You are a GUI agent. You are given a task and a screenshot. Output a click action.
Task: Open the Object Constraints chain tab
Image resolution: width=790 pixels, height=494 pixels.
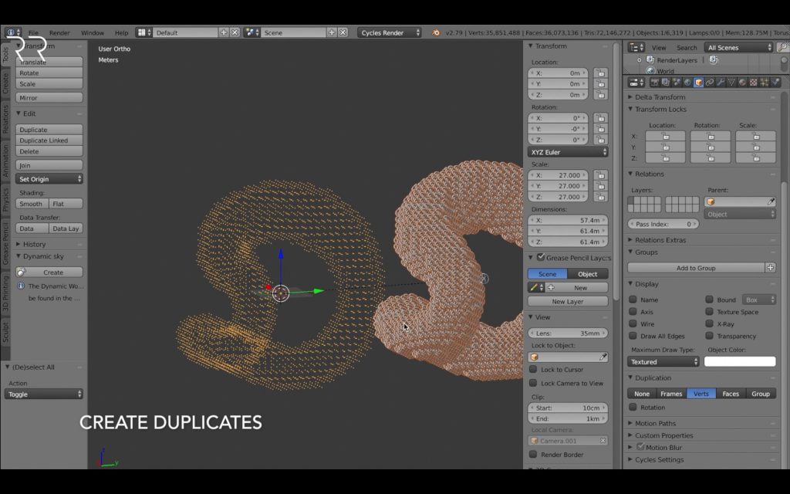710,82
